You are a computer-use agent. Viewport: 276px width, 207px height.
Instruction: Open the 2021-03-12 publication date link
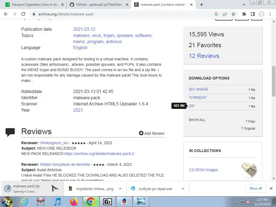click(x=84, y=29)
